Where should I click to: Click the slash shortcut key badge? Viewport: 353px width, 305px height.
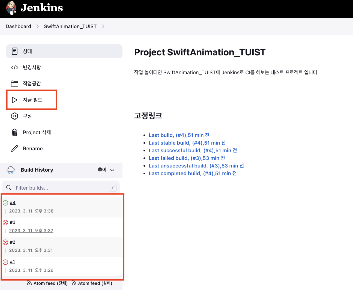[x=113, y=188]
